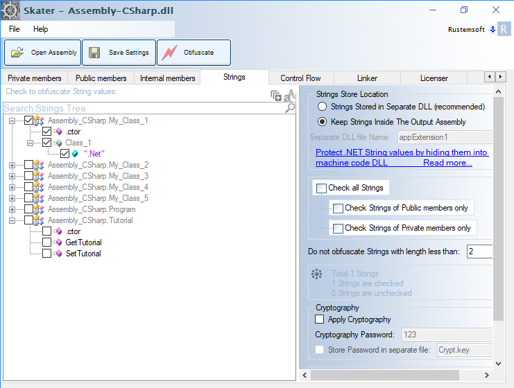Enable the Apply Cryptography checkbox
This screenshot has height=388, width=514.
[x=319, y=319]
